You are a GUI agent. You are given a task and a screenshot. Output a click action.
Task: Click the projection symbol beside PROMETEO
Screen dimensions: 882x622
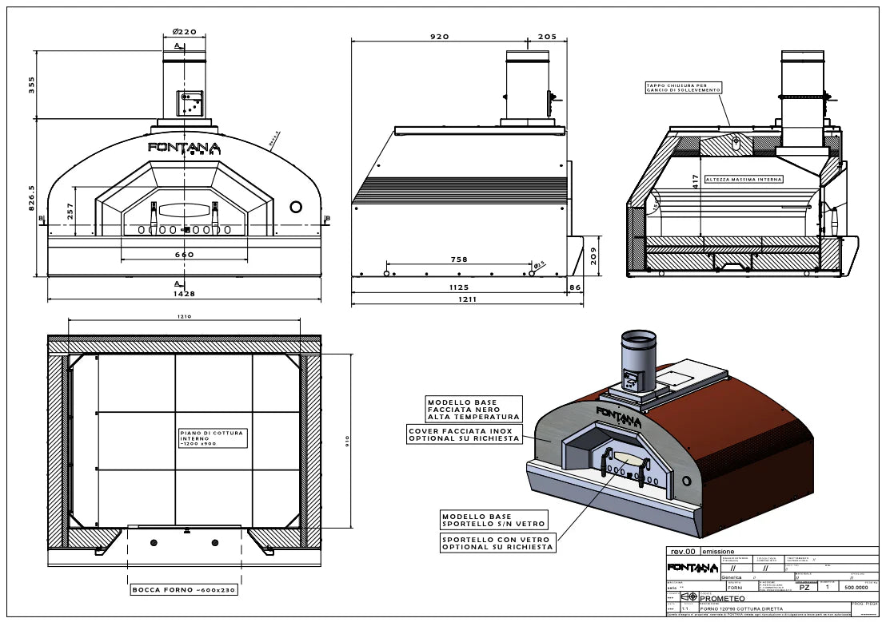(688, 596)
